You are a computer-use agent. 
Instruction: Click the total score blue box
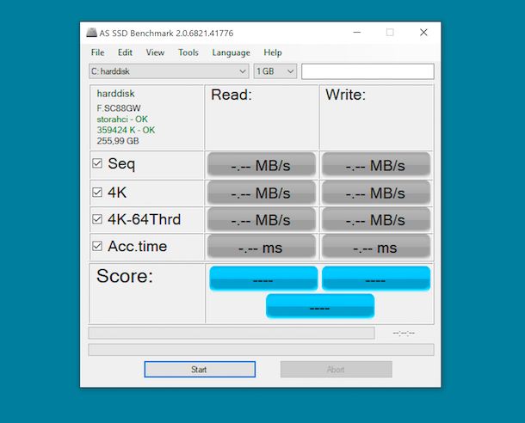click(320, 306)
